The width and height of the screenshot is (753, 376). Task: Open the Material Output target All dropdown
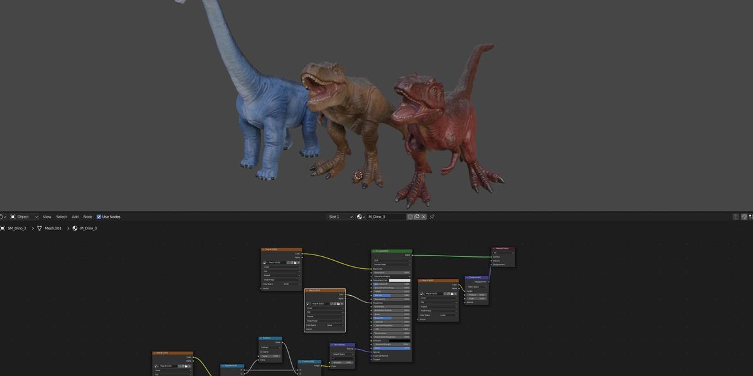pos(503,253)
